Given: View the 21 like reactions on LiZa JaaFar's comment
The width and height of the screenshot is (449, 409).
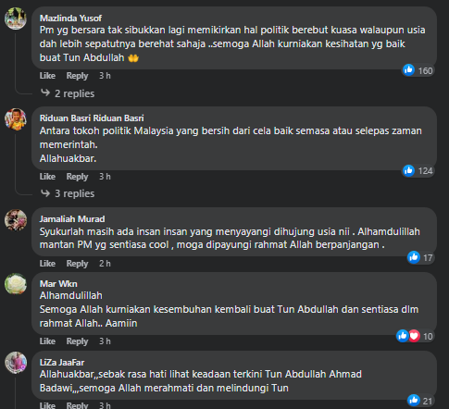Looking at the screenshot, I should 420,401.
